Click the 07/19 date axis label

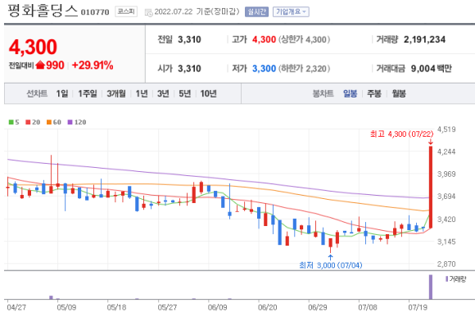point(418,307)
